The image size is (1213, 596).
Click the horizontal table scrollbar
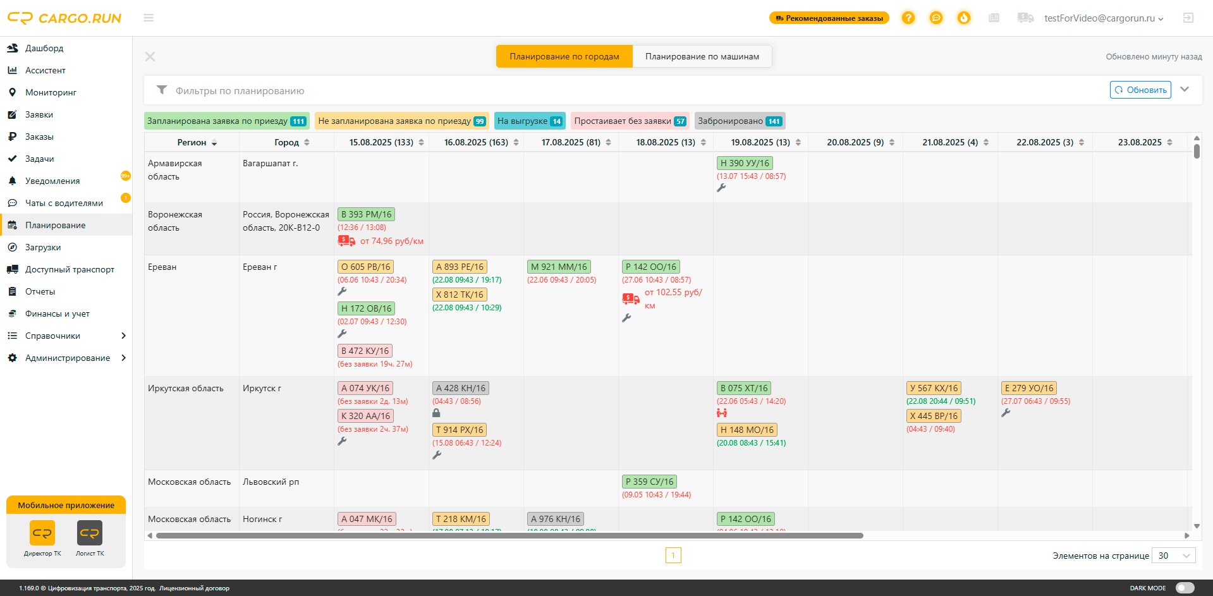509,535
